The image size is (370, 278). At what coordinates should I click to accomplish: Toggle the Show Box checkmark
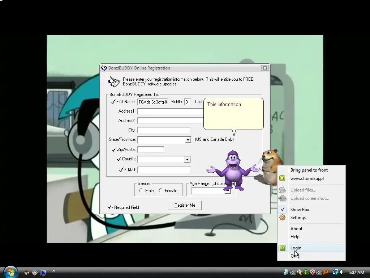click(283, 209)
